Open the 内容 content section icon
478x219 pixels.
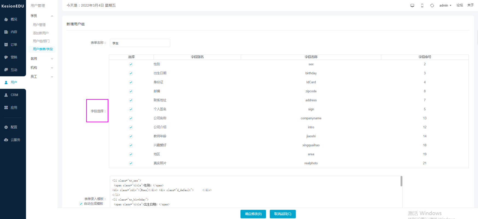(x=6, y=32)
